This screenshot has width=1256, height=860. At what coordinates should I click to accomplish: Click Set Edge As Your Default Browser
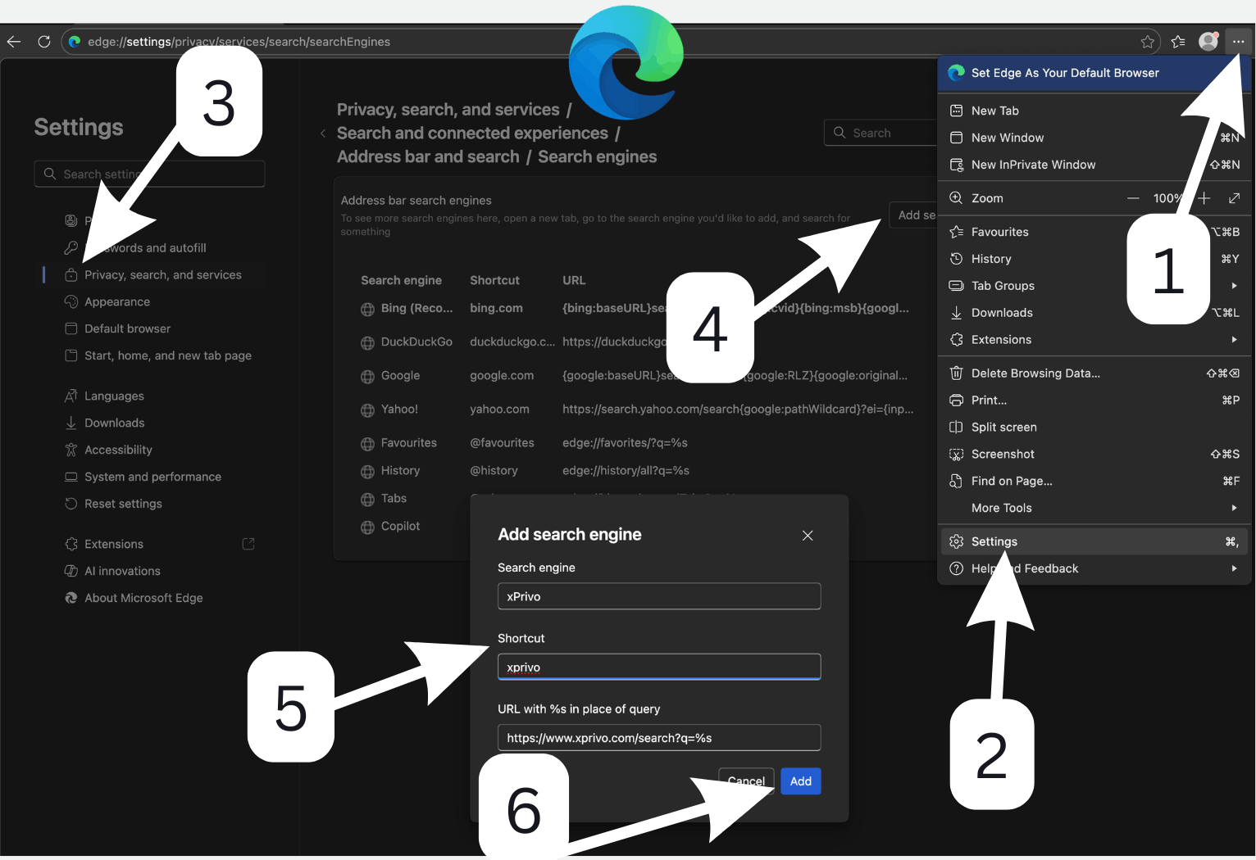point(1094,73)
